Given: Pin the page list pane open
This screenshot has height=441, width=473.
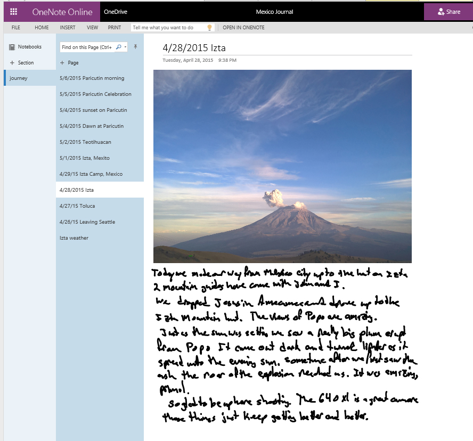Looking at the screenshot, I should (x=135, y=47).
